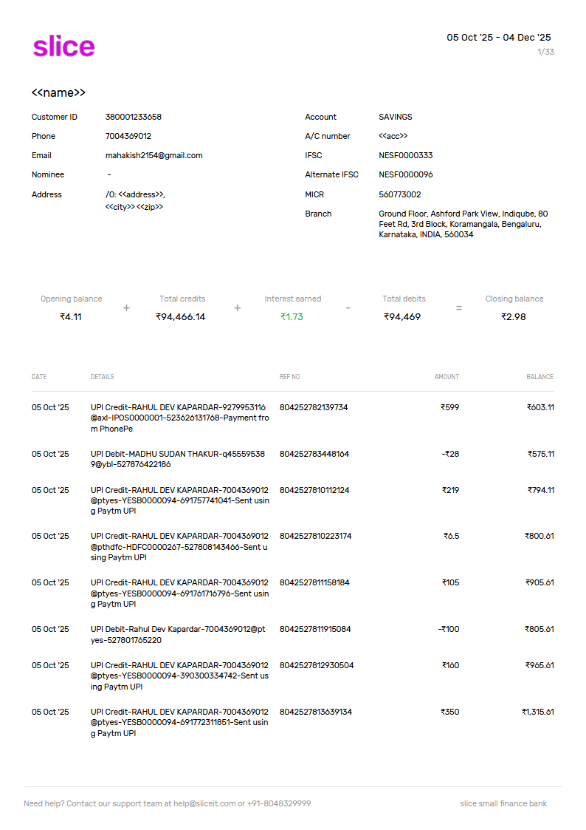
Task: Click balance ₹603.11
Action: click(x=540, y=407)
